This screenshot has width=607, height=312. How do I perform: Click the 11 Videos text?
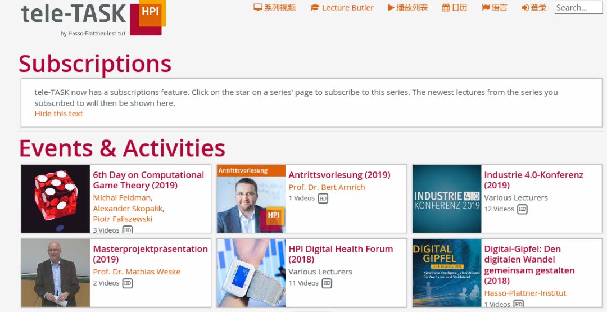tap(303, 283)
